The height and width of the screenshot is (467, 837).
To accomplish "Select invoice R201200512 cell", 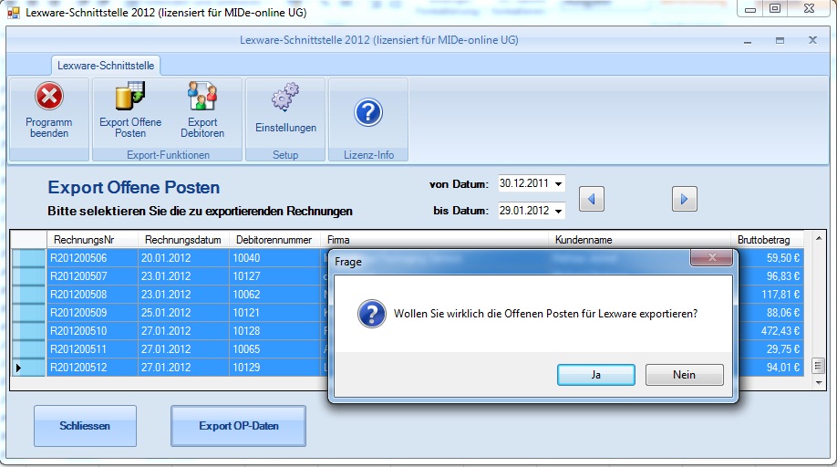I will pyautogui.click(x=92, y=368).
